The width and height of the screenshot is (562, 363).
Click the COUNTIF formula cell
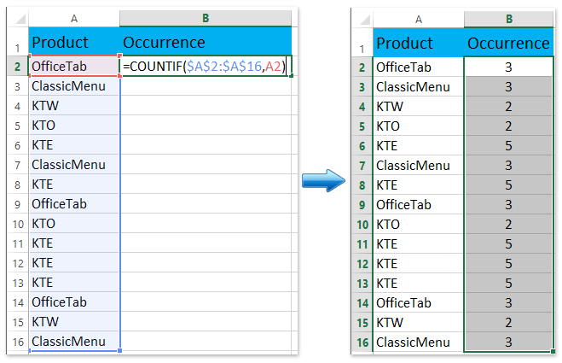(206, 67)
